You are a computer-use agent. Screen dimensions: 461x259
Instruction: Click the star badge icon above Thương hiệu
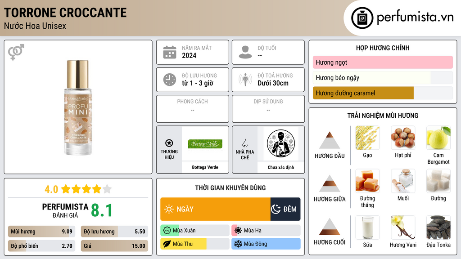click(169, 143)
